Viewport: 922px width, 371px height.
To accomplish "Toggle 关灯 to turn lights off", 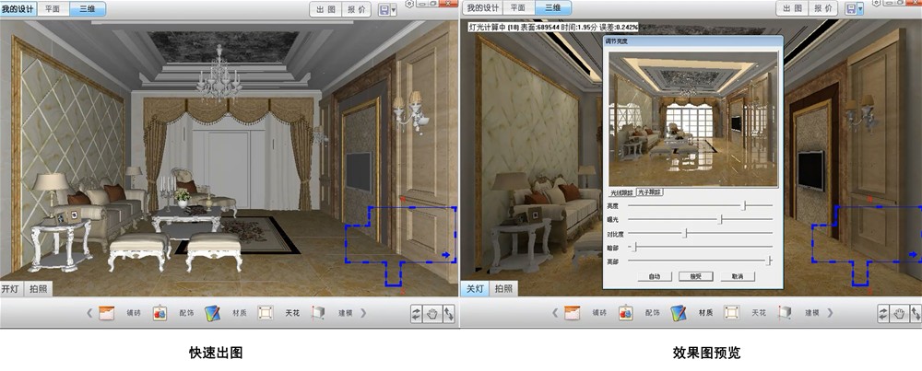I will [x=474, y=288].
